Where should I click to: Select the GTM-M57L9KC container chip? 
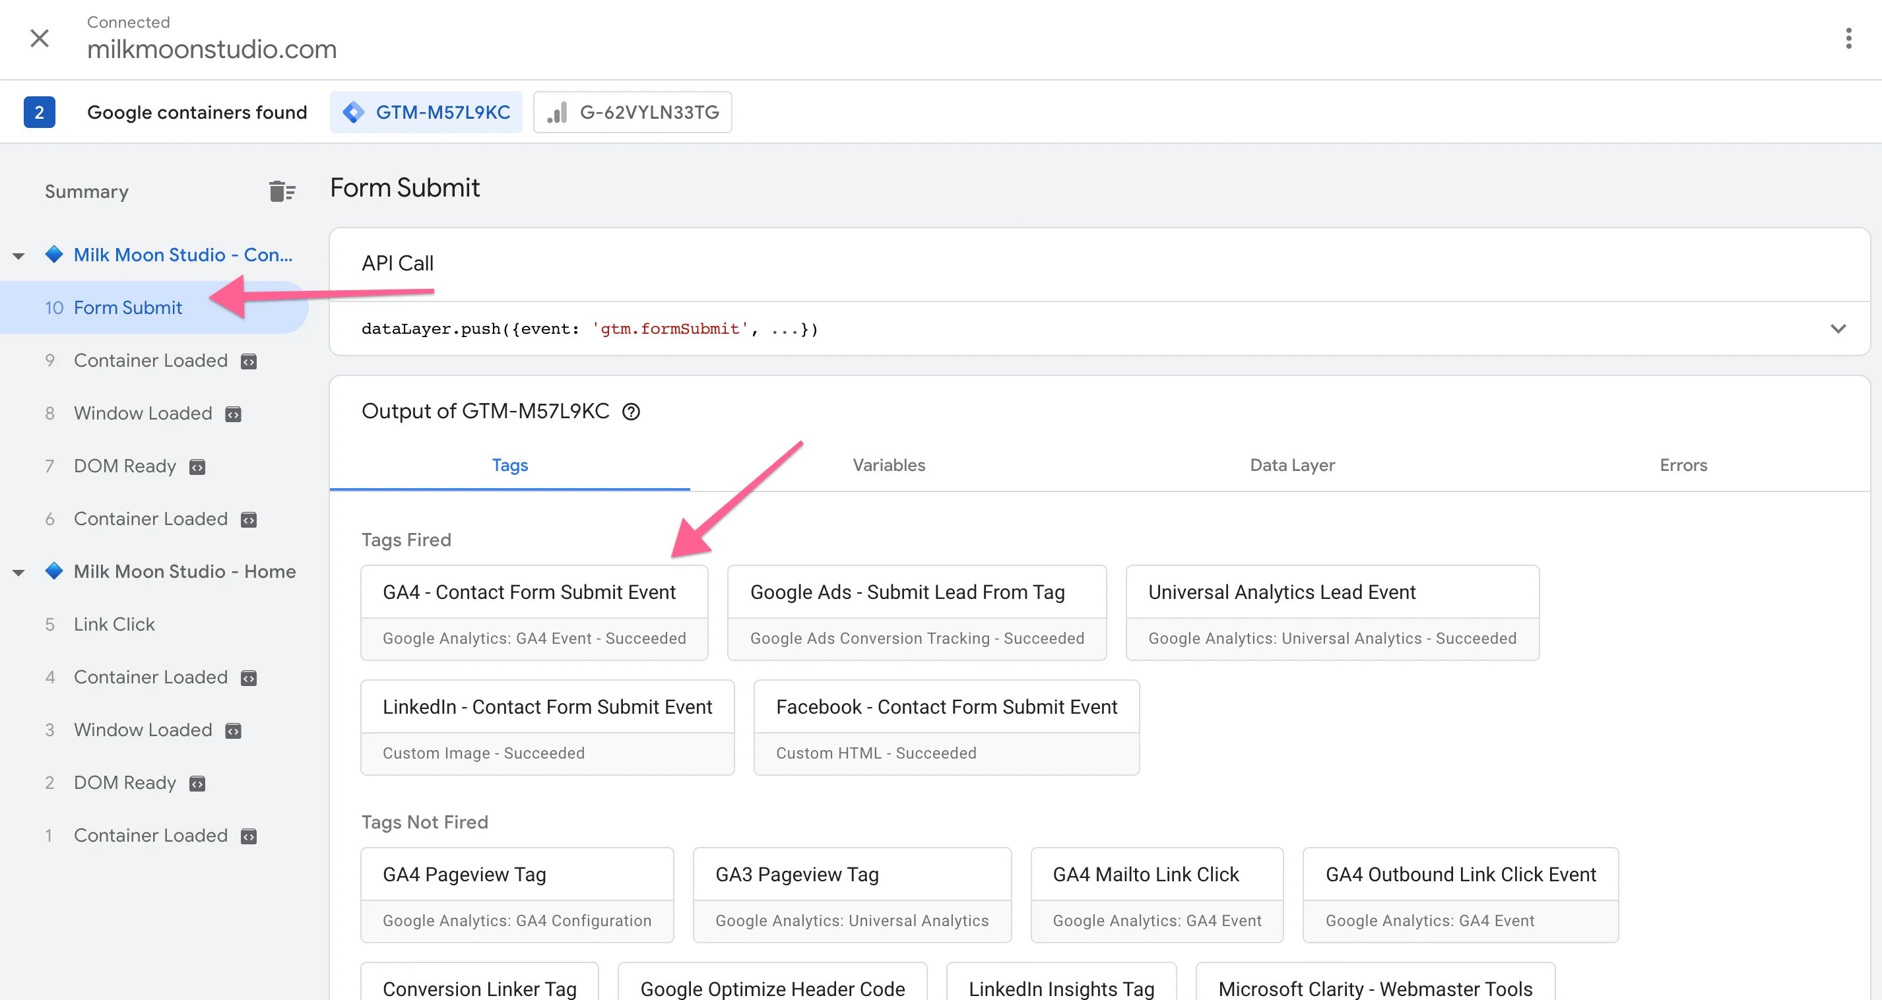(x=426, y=113)
